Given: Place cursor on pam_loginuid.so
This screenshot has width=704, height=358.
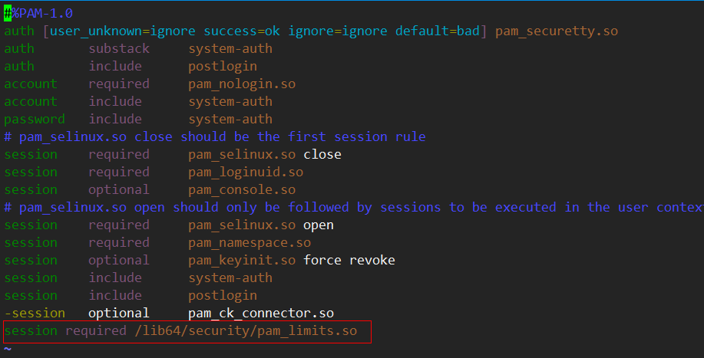Looking at the screenshot, I should 246,172.
